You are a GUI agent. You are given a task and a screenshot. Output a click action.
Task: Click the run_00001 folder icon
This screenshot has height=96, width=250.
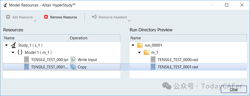tap(140, 45)
